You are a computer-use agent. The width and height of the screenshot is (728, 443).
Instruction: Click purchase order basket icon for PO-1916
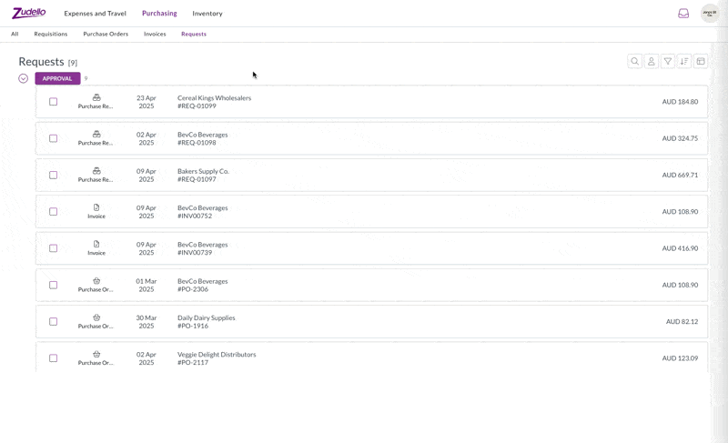(x=96, y=317)
